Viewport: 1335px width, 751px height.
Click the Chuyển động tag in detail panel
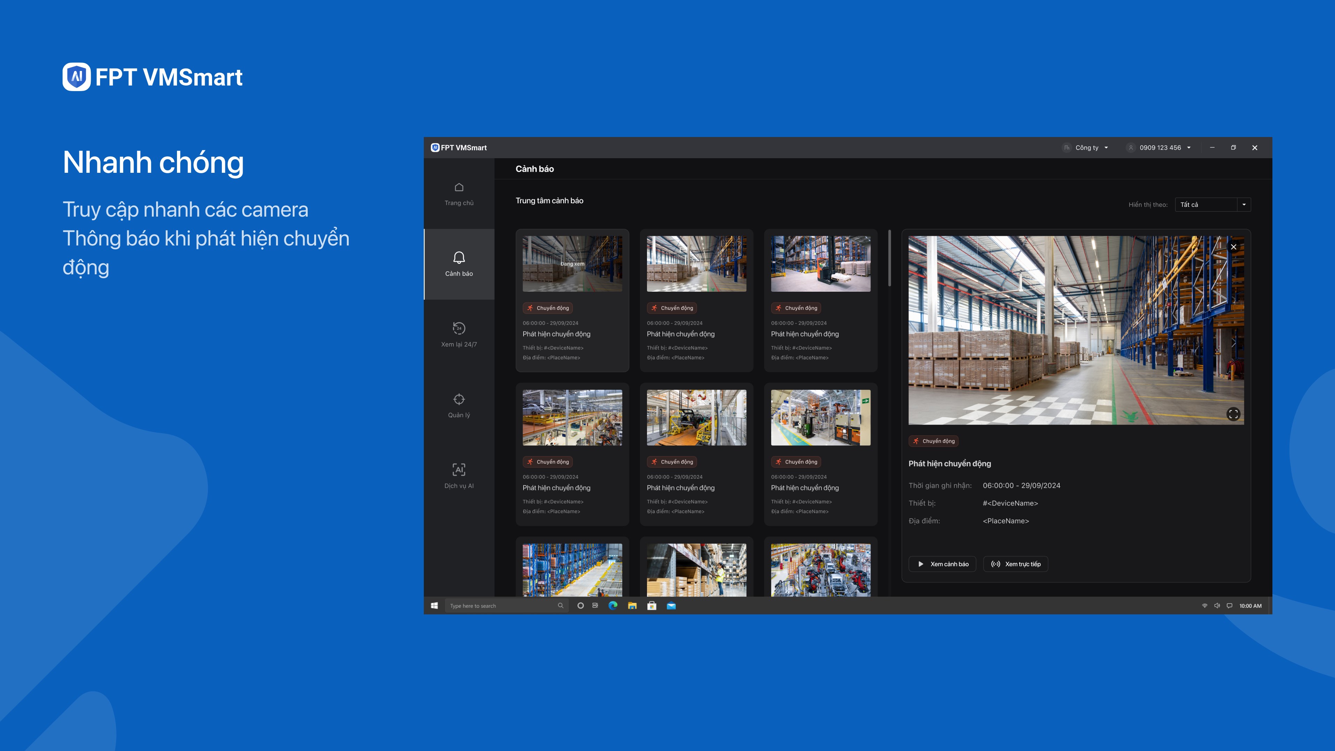(933, 441)
